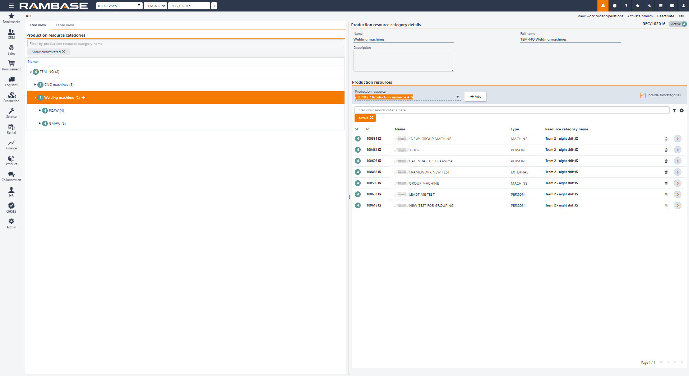689x376 pixels.
Task: Expand the FCAW category node
Action: [40, 111]
